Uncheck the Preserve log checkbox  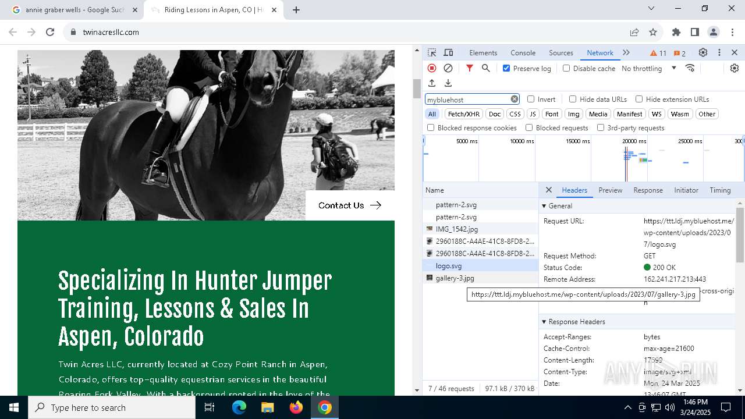(506, 68)
